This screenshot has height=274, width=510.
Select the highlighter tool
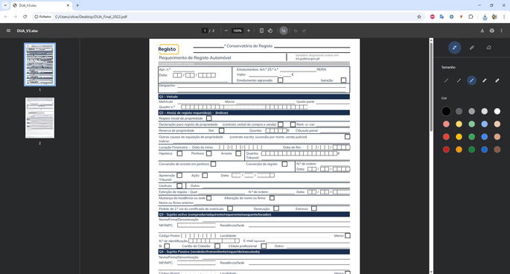pos(471,48)
